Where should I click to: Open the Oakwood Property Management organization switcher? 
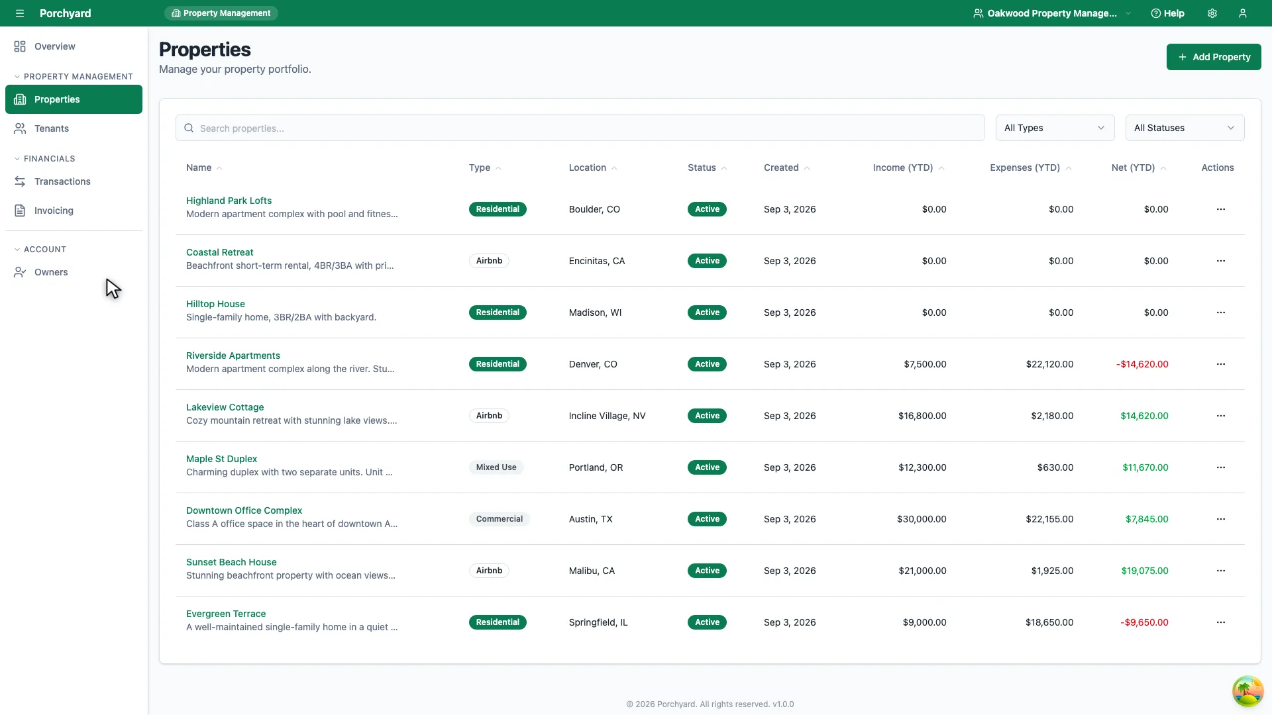(1052, 13)
